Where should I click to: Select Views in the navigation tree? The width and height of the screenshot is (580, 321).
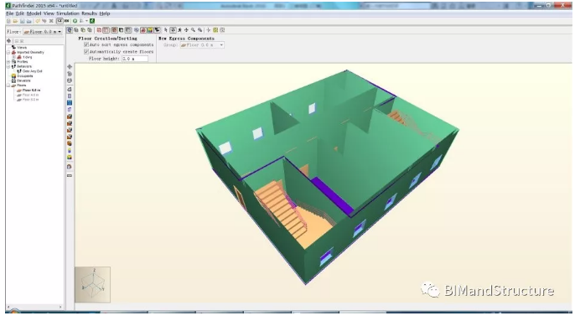pyautogui.click(x=22, y=48)
